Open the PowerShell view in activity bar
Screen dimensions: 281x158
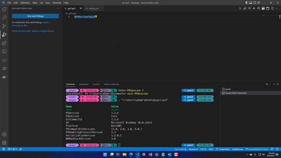coord(4,52)
